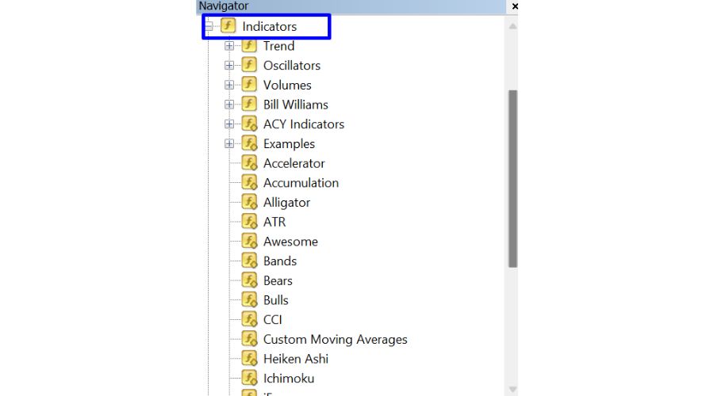Select the Bands indicator label
Screen dimensions: 714x396
280,261
